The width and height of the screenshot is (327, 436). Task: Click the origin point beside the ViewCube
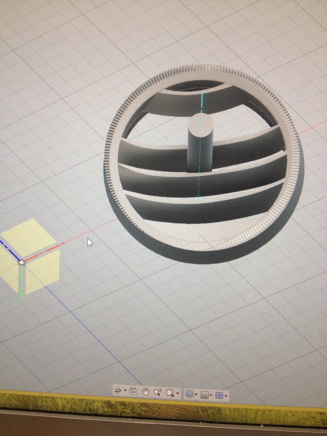click(22, 262)
